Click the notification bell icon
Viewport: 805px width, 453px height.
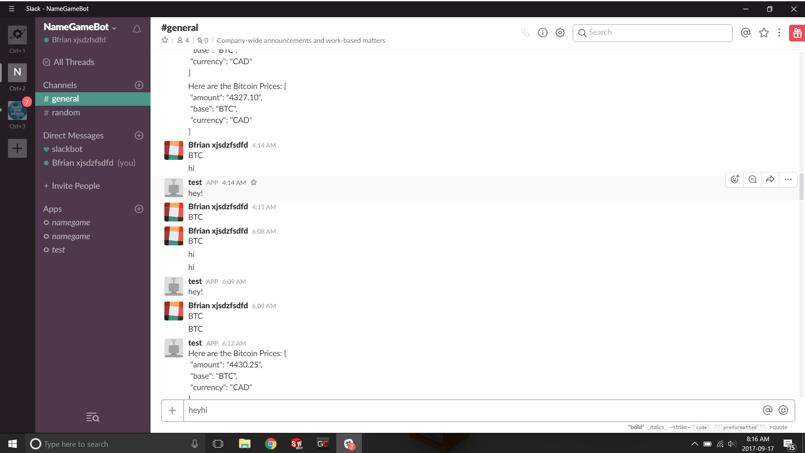click(137, 29)
